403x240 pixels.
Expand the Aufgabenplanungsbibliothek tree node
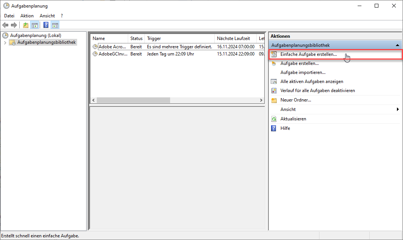[5, 43]
